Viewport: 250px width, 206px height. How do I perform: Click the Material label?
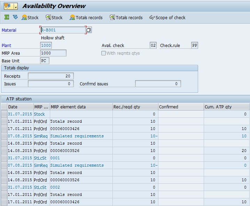pyautogui.click(x=9, y=30)
